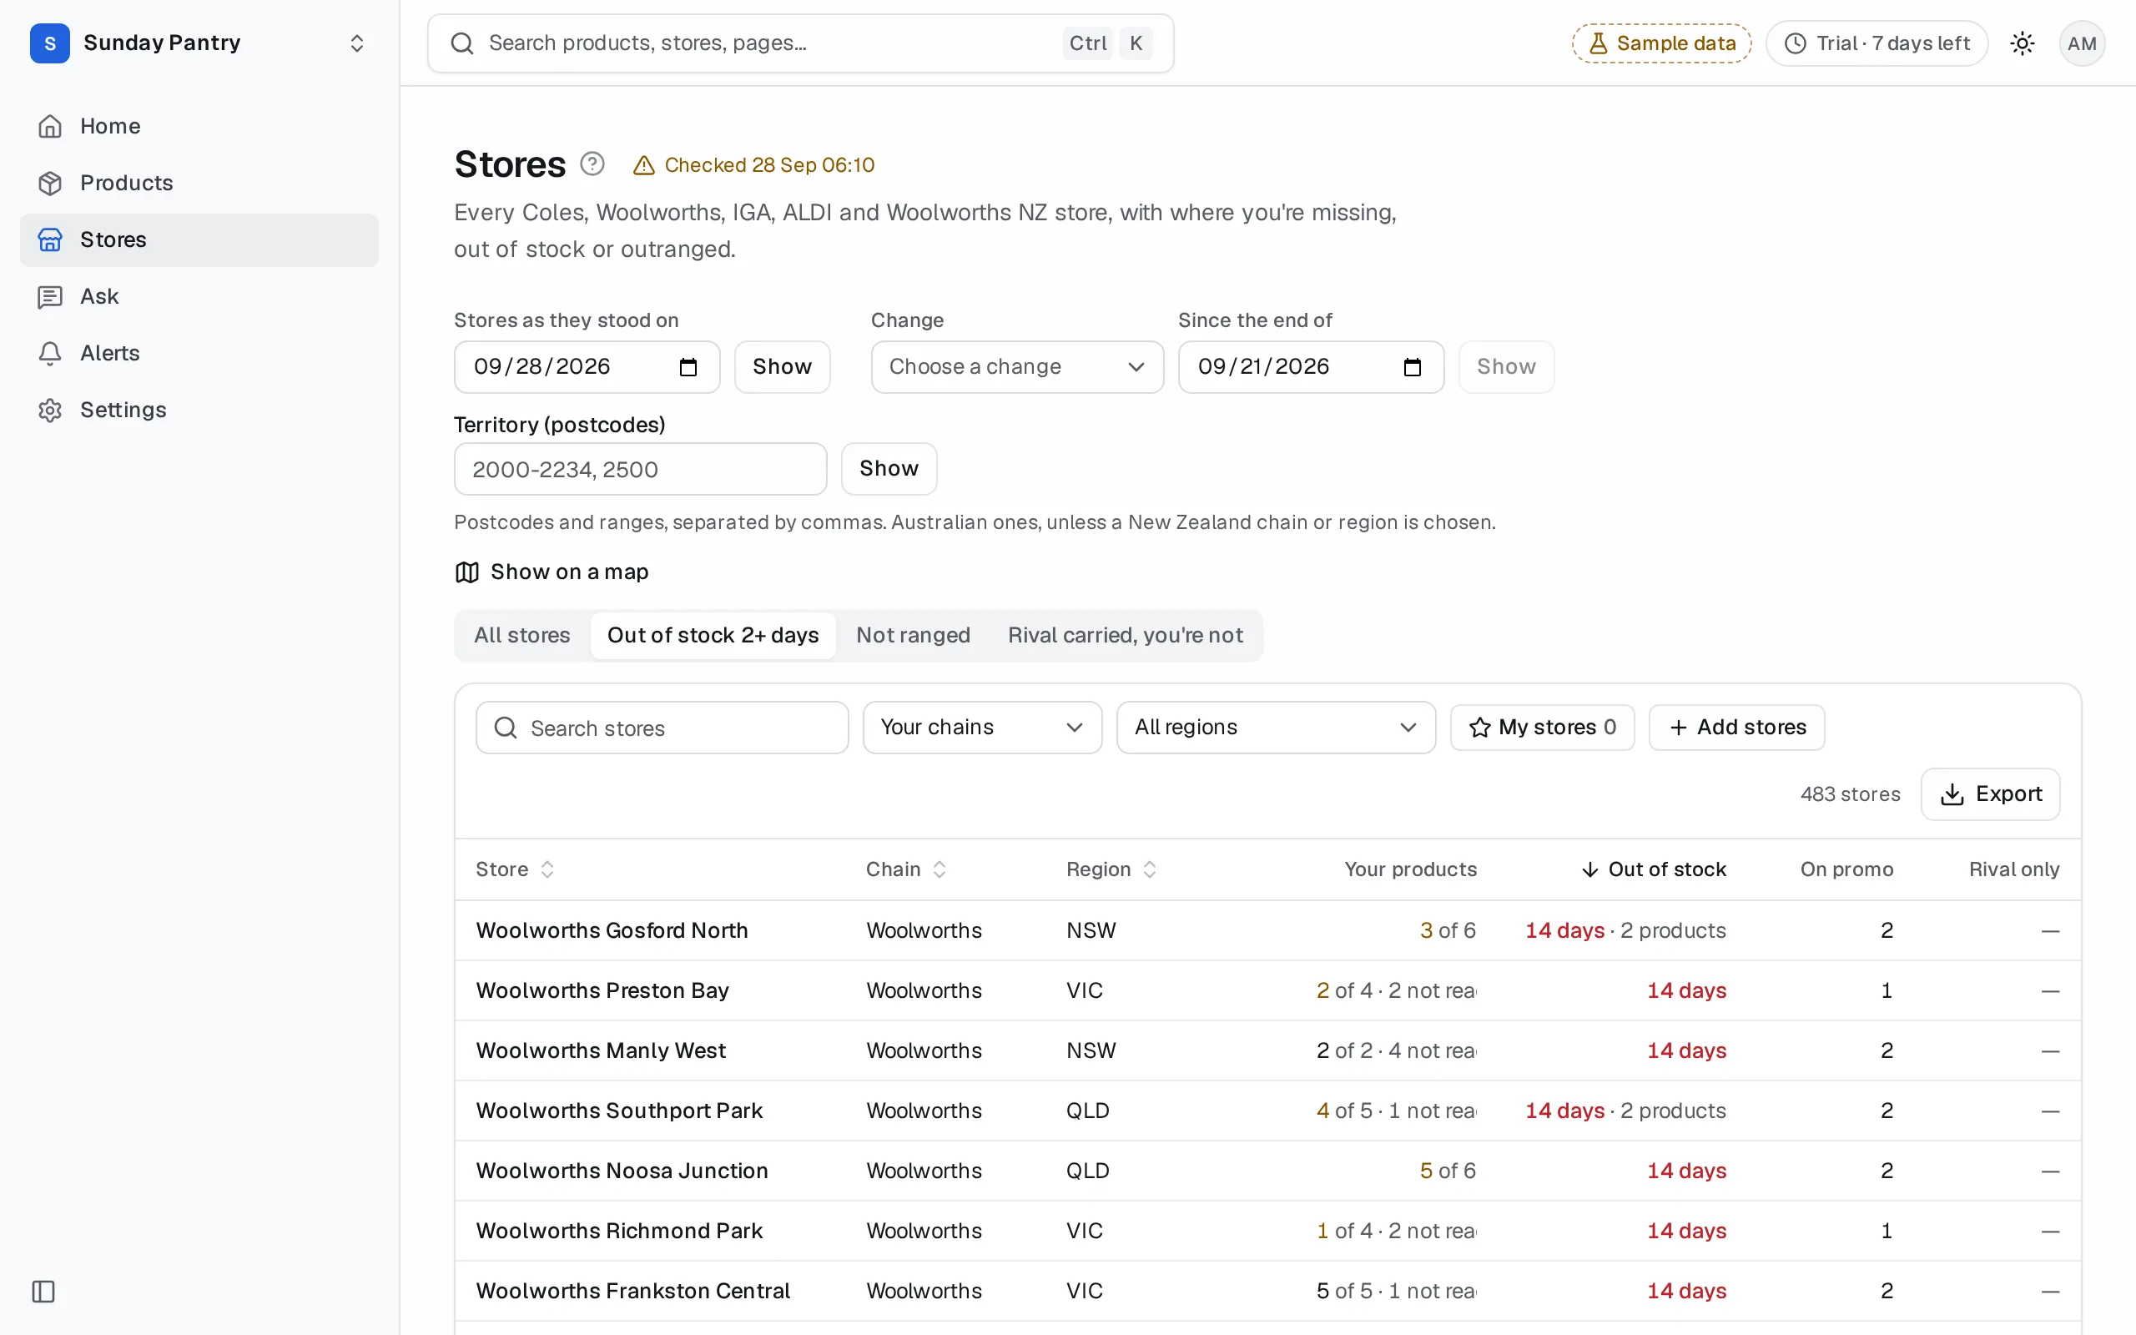Click the Trial 7 days left badge

tap(1877, 43)
